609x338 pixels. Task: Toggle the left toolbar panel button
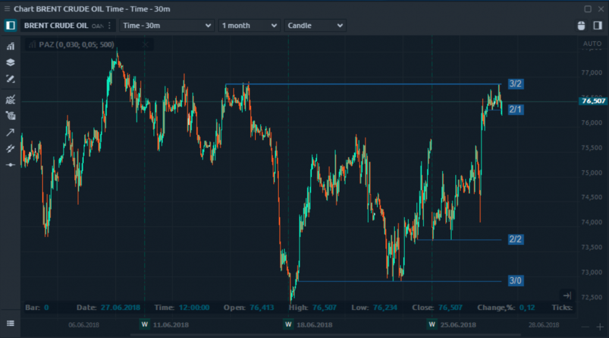click(x=10, y=26)
